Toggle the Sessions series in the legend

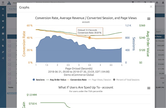pyautogui.click(x=39, y=80)
